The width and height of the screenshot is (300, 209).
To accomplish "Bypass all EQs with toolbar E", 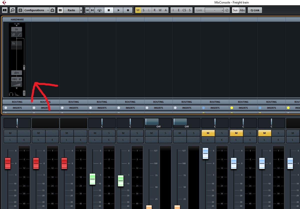I will click(x=178, y=10).
